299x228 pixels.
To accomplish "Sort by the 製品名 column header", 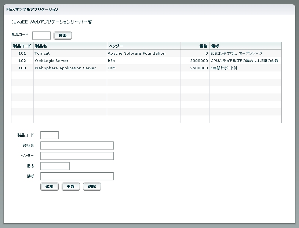I will [x=70, y=46].
